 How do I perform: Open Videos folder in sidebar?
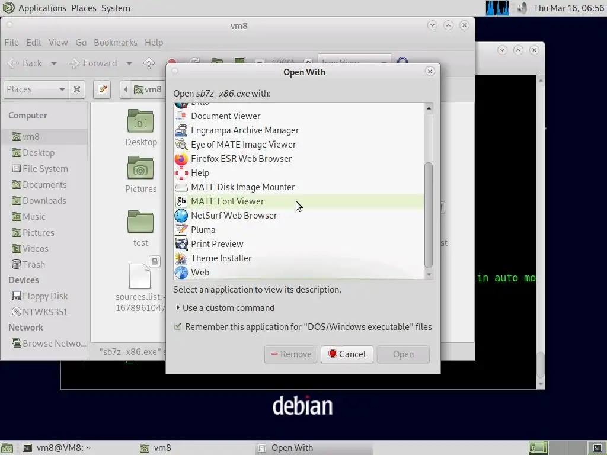pyautogui.click(x=30, y=248)
